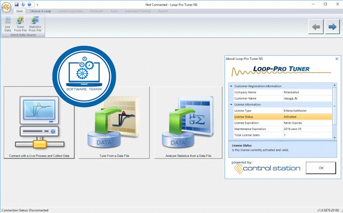Collapse the Customer Registration Information section

click(x=231, y=86)
